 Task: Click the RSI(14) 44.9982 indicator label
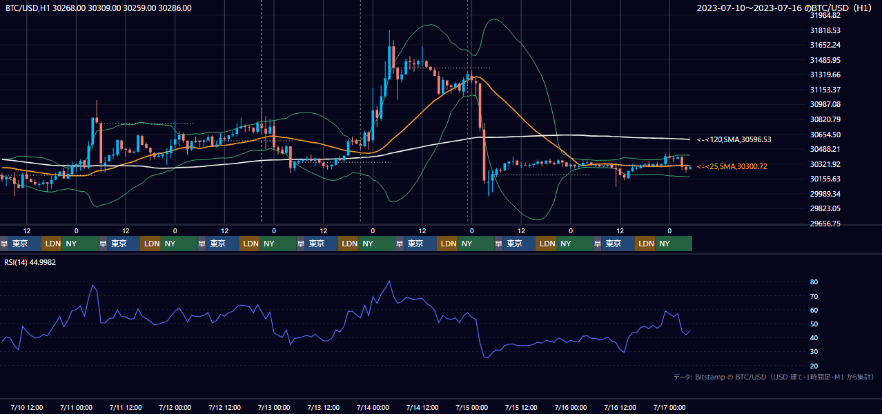pos(30,262)
